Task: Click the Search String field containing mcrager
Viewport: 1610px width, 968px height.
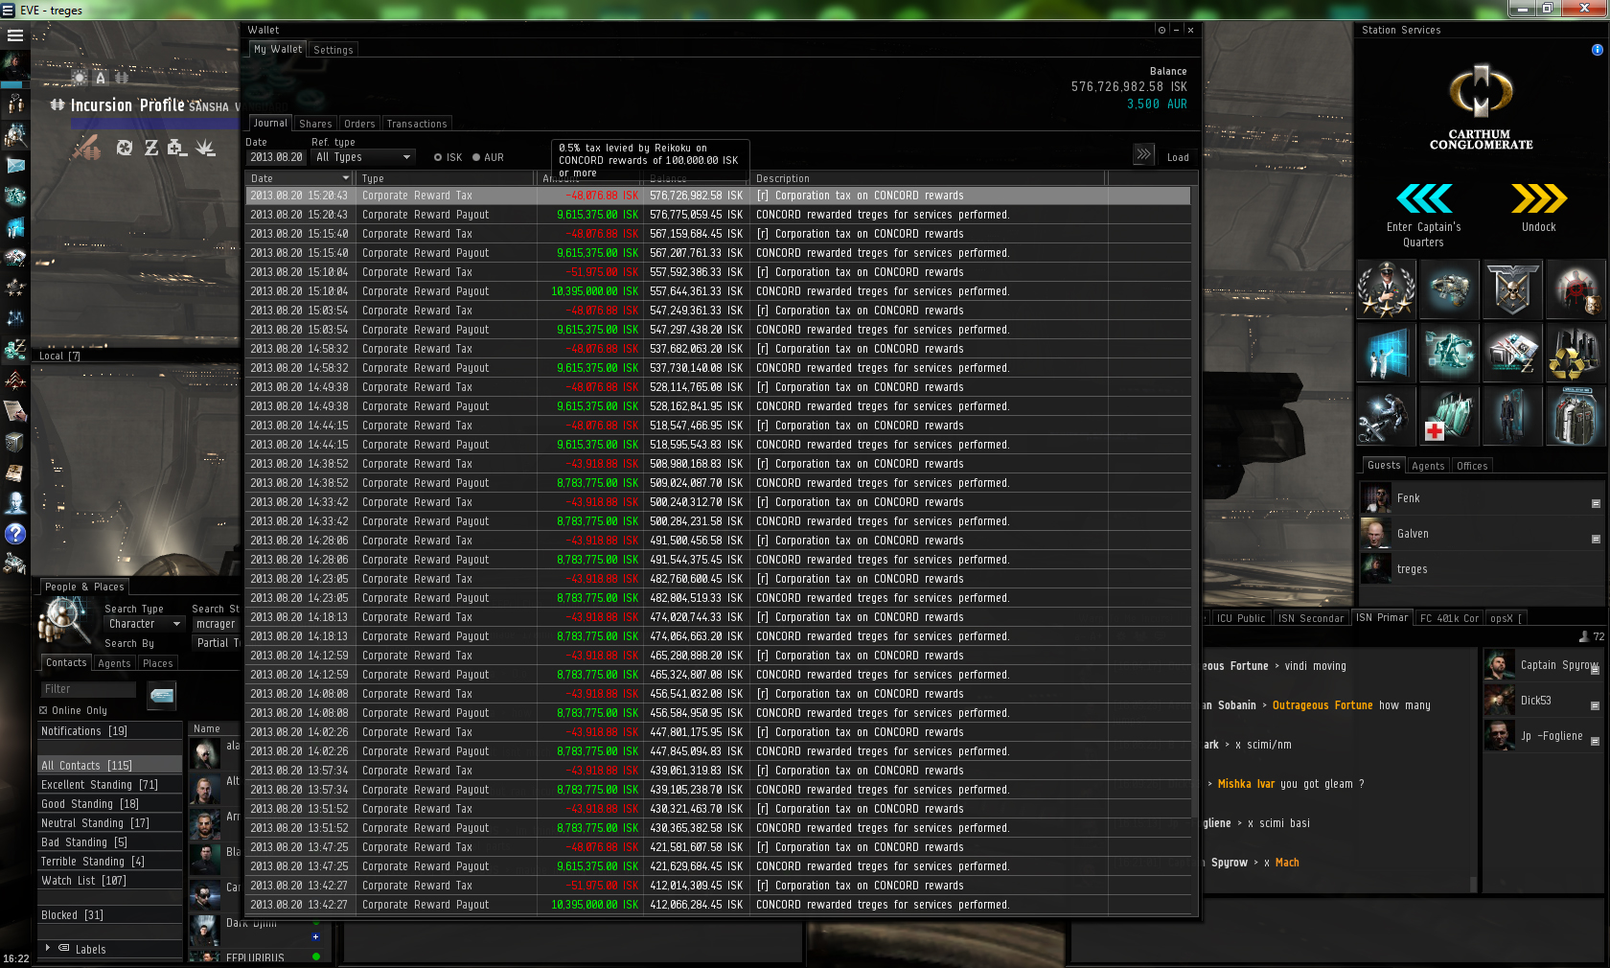Action: coord(216,624)
